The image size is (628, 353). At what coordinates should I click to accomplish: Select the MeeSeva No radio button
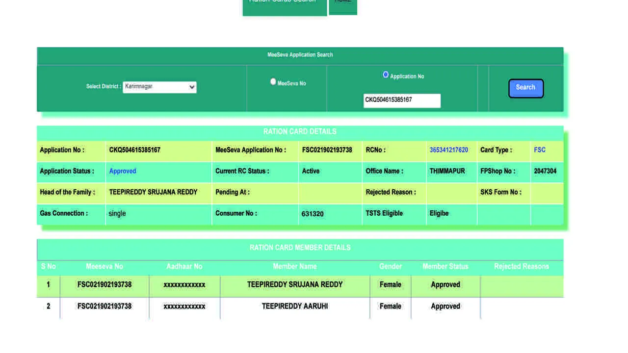click(273, 82)
